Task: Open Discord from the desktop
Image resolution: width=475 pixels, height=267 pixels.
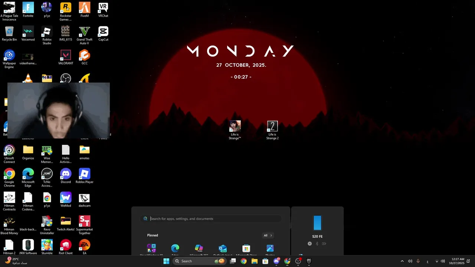Action: point(66,176)
